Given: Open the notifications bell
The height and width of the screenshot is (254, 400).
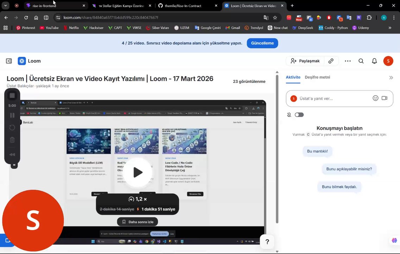Looking at the screenshot, I should pyautogui.click(x=374, y=61).
